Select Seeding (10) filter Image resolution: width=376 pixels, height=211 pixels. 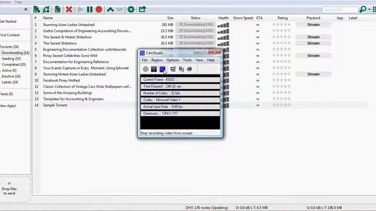11,59
